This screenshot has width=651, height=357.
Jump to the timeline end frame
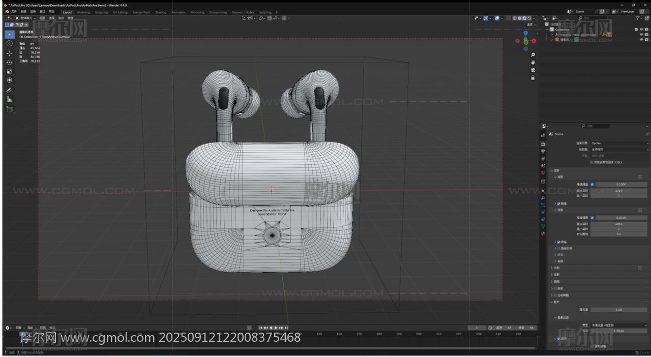[286, 328]
